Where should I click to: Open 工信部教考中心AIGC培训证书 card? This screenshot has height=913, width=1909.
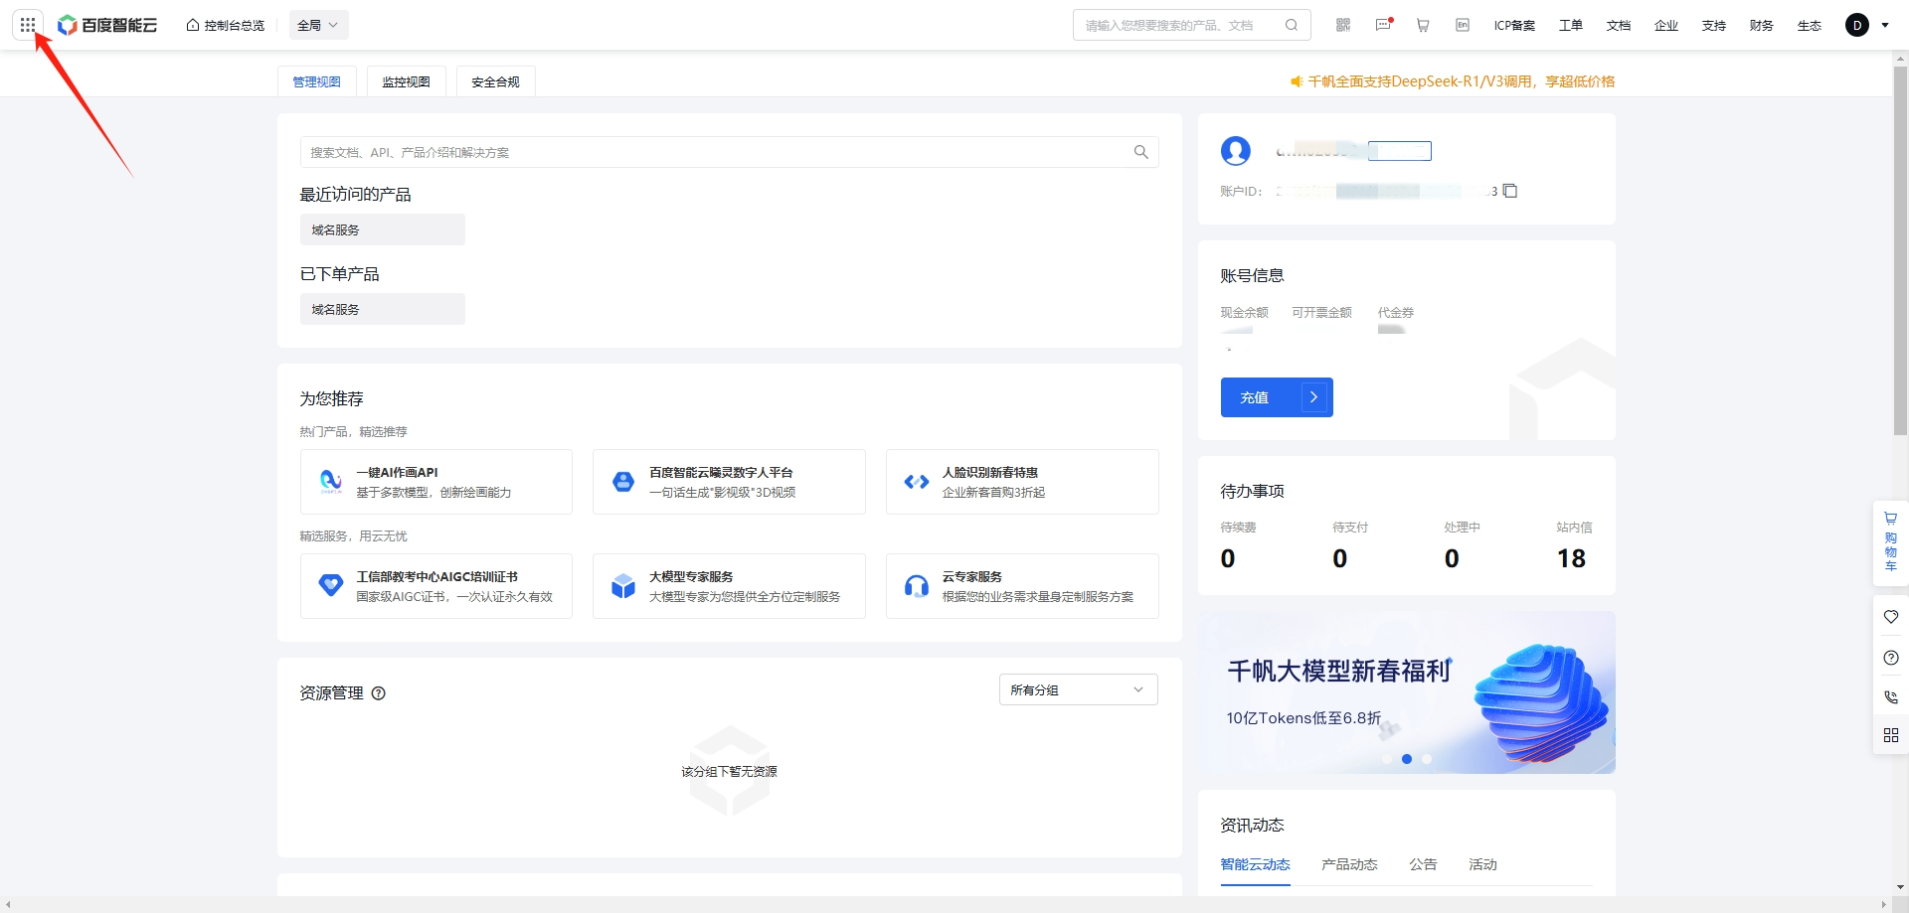point(436,586)
